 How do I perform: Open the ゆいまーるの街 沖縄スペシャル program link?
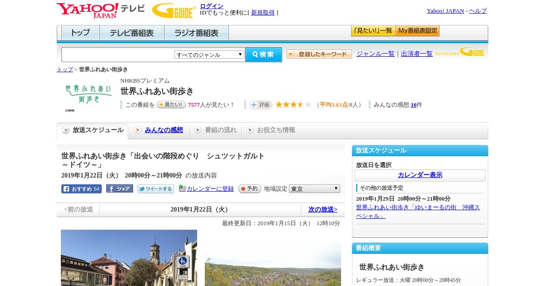point(418,212)
